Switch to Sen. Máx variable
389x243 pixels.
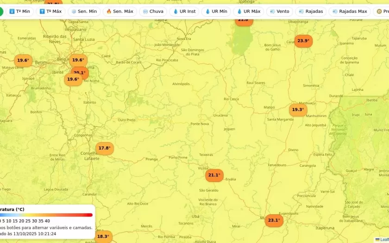[x=119, y=11]
